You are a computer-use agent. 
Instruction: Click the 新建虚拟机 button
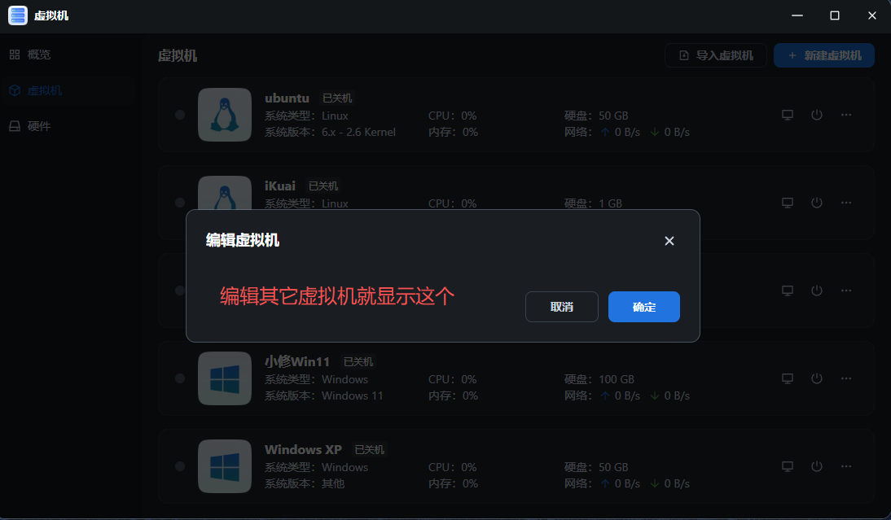[824, 55]
